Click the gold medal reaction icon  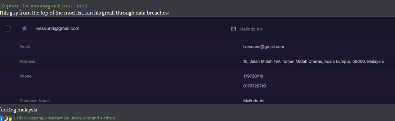(10, 118)
